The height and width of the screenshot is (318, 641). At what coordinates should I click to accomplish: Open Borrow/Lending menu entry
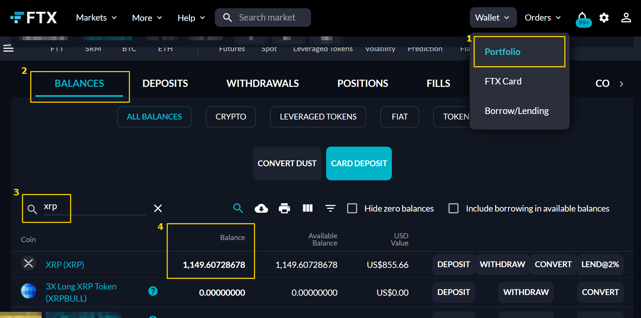[519, 111]
